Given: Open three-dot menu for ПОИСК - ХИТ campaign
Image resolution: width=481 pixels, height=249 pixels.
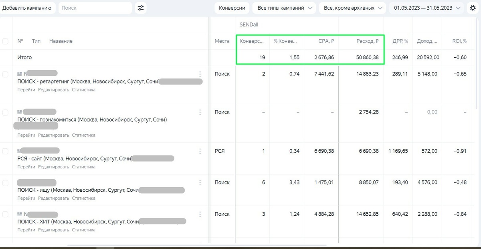Looking at the screenshot, I should 200,214.
